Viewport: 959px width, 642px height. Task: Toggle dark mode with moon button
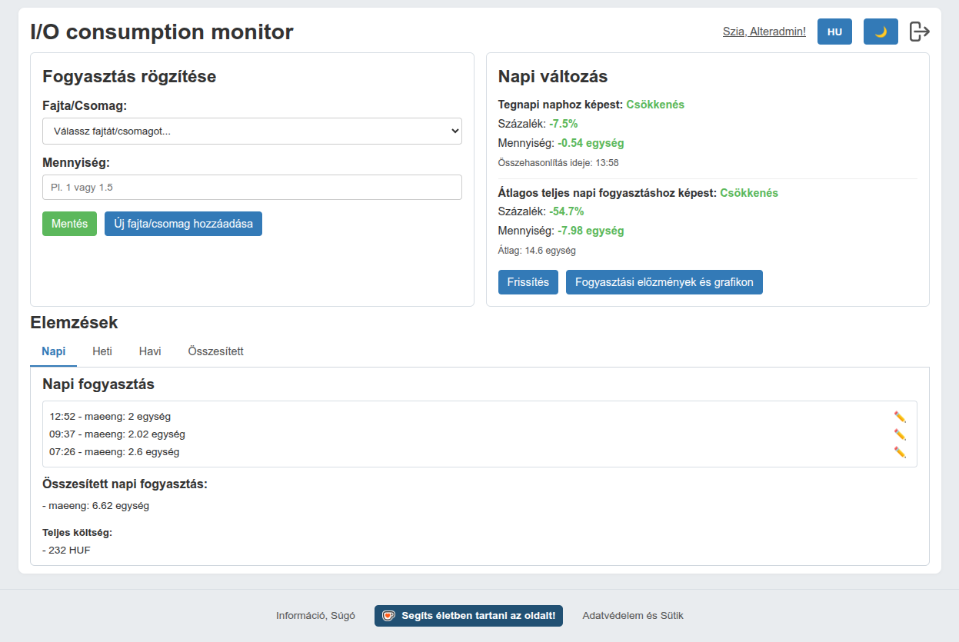[x=881, y=32]
